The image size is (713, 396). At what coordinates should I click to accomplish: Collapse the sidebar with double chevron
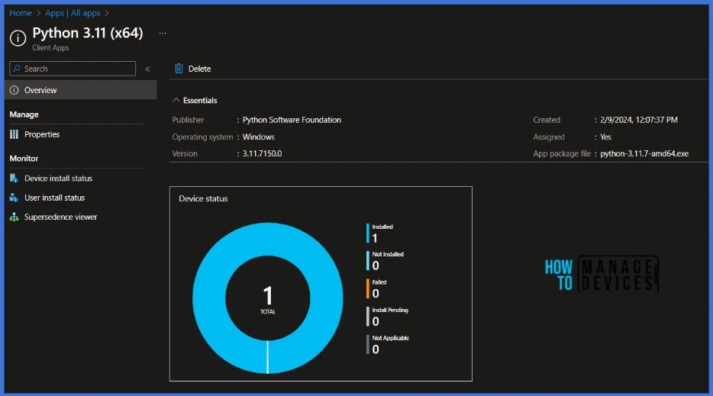click(147, 69)
